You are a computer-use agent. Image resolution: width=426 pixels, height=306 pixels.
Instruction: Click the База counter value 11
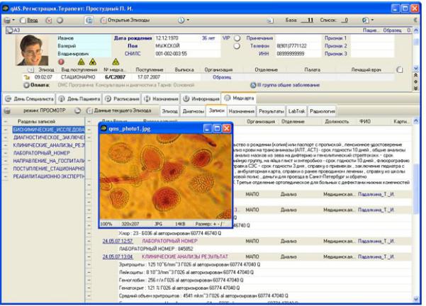[x=308, y=21]
